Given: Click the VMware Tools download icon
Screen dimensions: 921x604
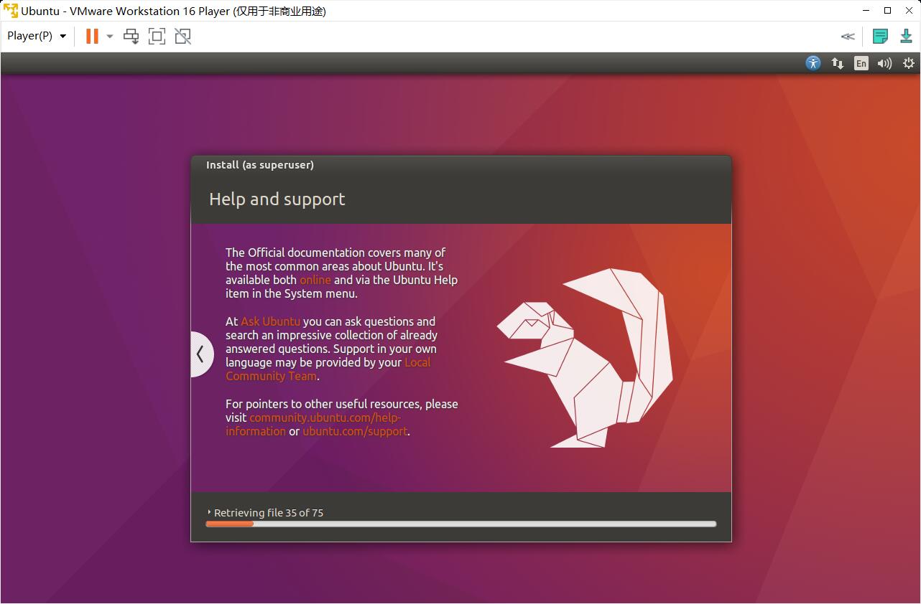Looking at the screenshot, I should pos(907,36).
